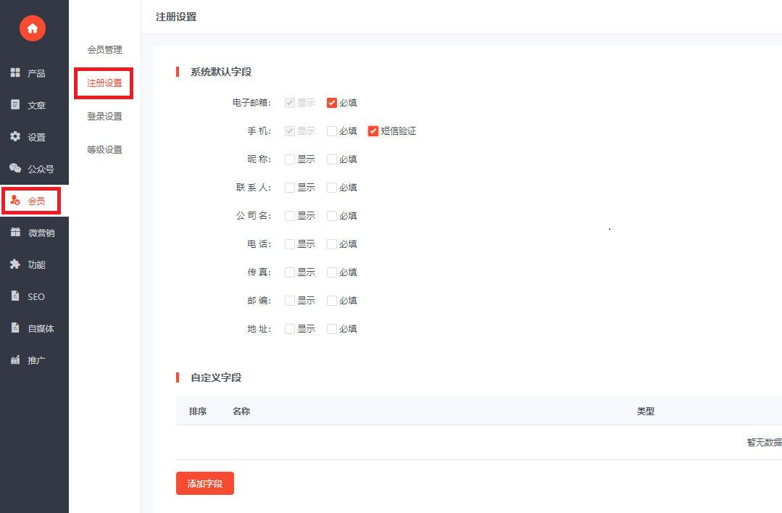
Task: Open the 文章 menu
Action: [36, 105]
